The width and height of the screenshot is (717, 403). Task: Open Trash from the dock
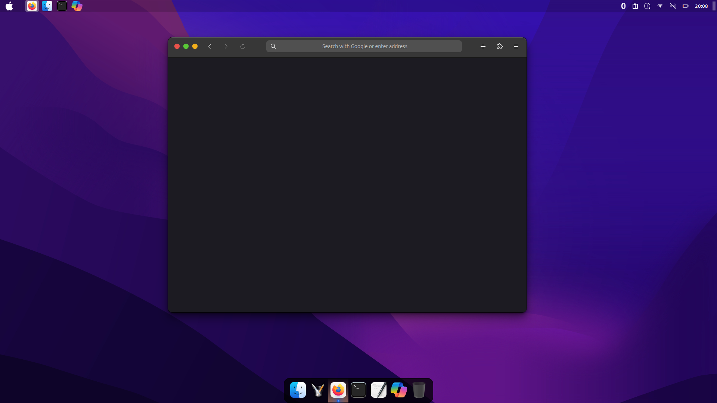pos(419,390)
